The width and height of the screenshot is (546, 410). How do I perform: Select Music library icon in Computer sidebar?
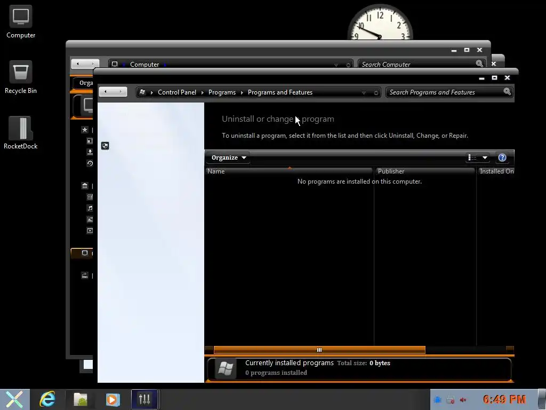pyautogui.click(x=90, y=208)
